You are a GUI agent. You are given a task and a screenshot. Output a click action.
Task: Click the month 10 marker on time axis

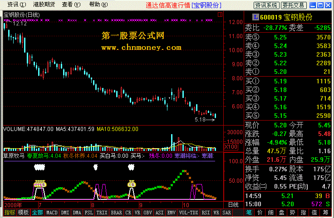186,205
